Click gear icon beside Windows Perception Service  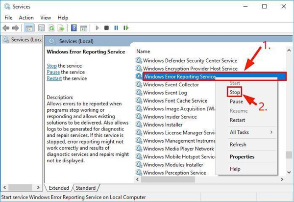coord(139,173)
